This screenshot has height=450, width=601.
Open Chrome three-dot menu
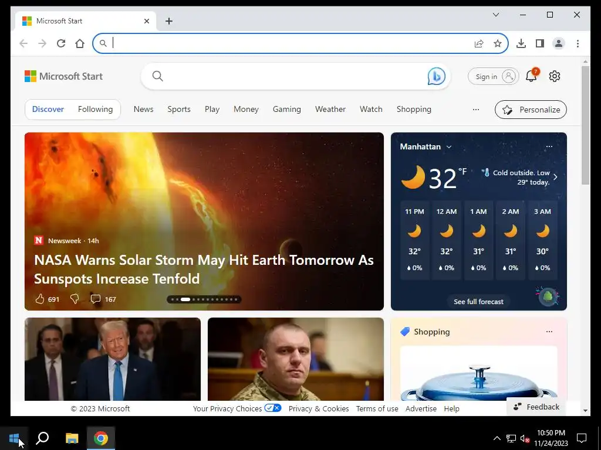(578, 43)
